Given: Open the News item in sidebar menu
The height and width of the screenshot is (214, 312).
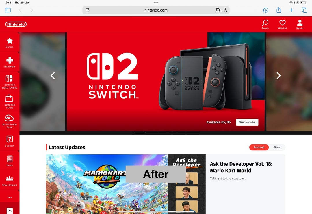Looking at the screenshot, I should pyautogui.click(x=10, y=160).
